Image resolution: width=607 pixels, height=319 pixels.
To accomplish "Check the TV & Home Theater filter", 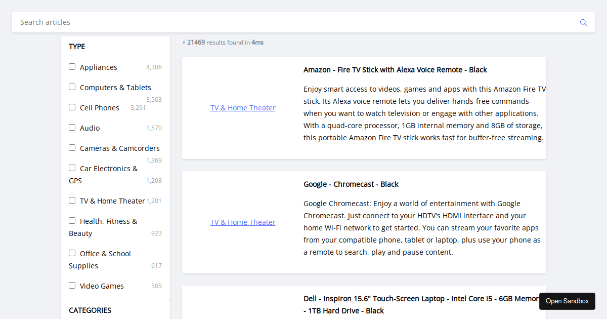I will coord(72,200).
